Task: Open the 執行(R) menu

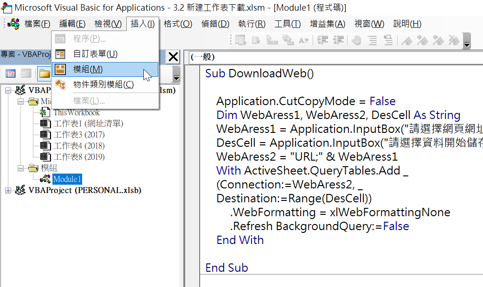Action: coord(251,24)
